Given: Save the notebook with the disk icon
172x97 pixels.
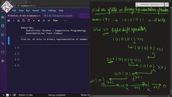Looking at the screenshot, I should click(9, 20).
